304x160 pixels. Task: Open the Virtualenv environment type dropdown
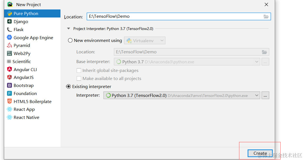coord(145,41)
